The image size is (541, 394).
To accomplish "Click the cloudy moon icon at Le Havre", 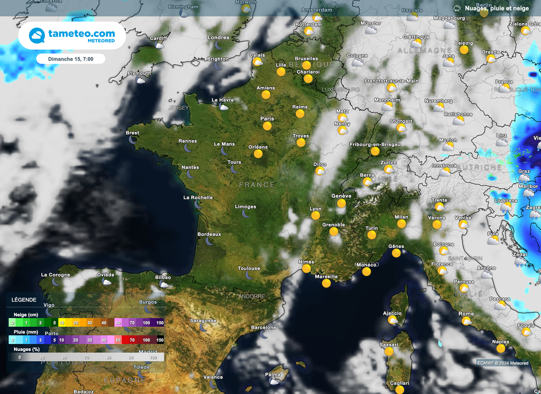I will tap(223, 107).
